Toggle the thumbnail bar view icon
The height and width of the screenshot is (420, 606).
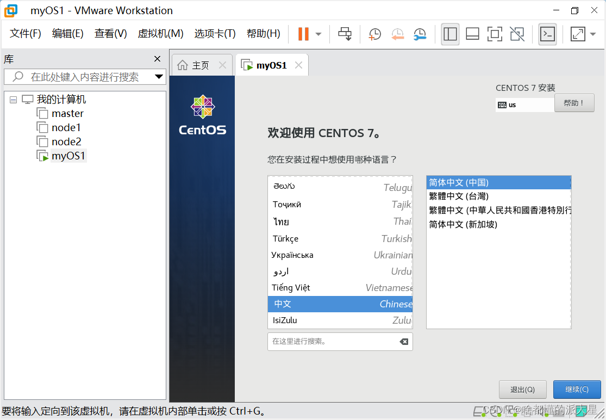472,34
